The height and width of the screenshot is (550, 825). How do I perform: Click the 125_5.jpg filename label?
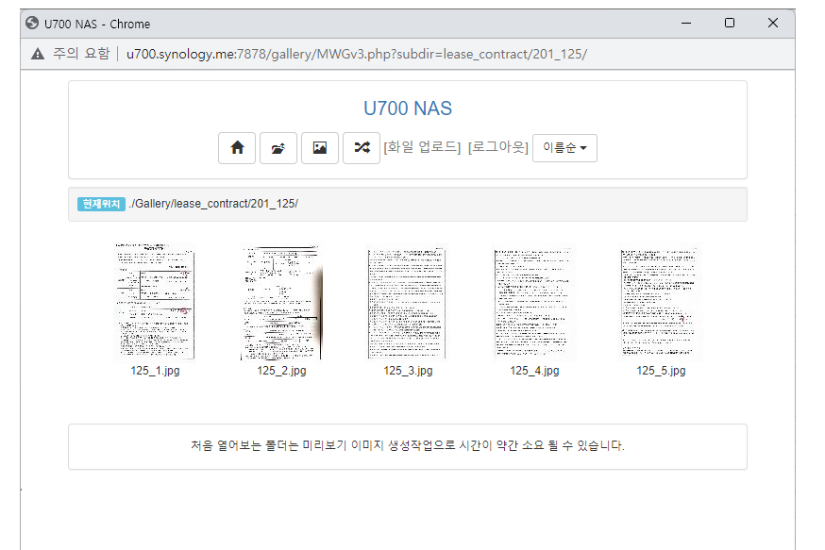click(x=661, y=371)
